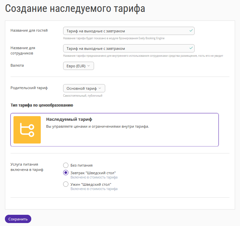240x226 pixels.
Task: Click the Самостоятельный, публичный hint text
Action: (83, 96)
